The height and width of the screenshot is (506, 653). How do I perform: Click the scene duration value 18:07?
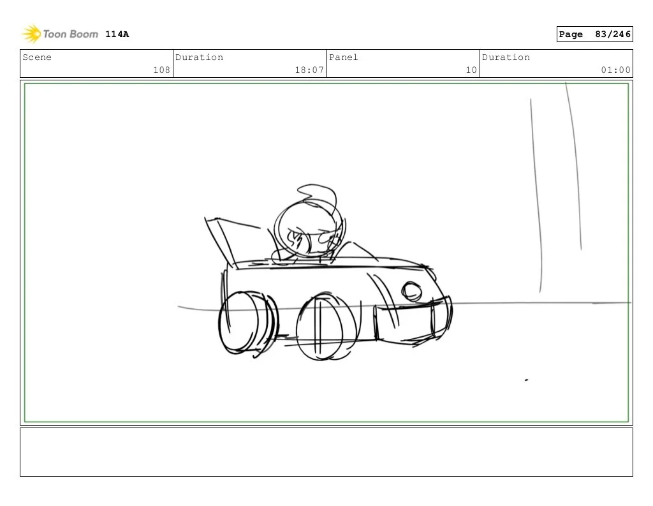(309, 70)
